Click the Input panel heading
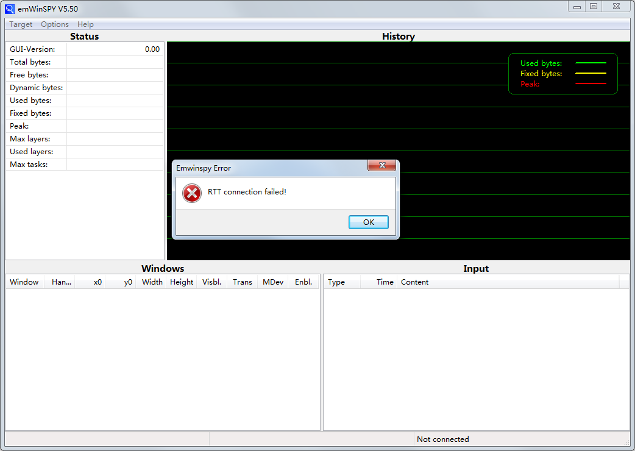 click(x=477, y=268)
